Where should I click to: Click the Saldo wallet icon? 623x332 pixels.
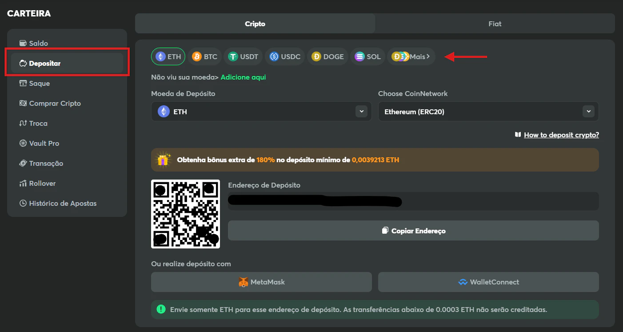click(x=23, y=43)
